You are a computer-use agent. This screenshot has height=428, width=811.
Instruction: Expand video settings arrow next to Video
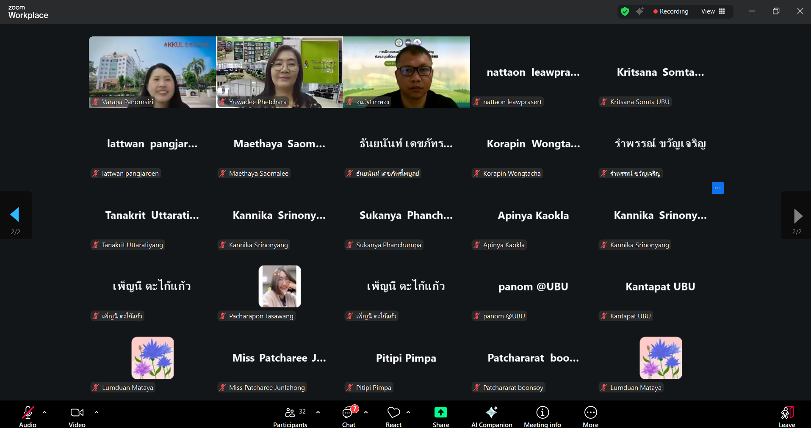[97, 412]
